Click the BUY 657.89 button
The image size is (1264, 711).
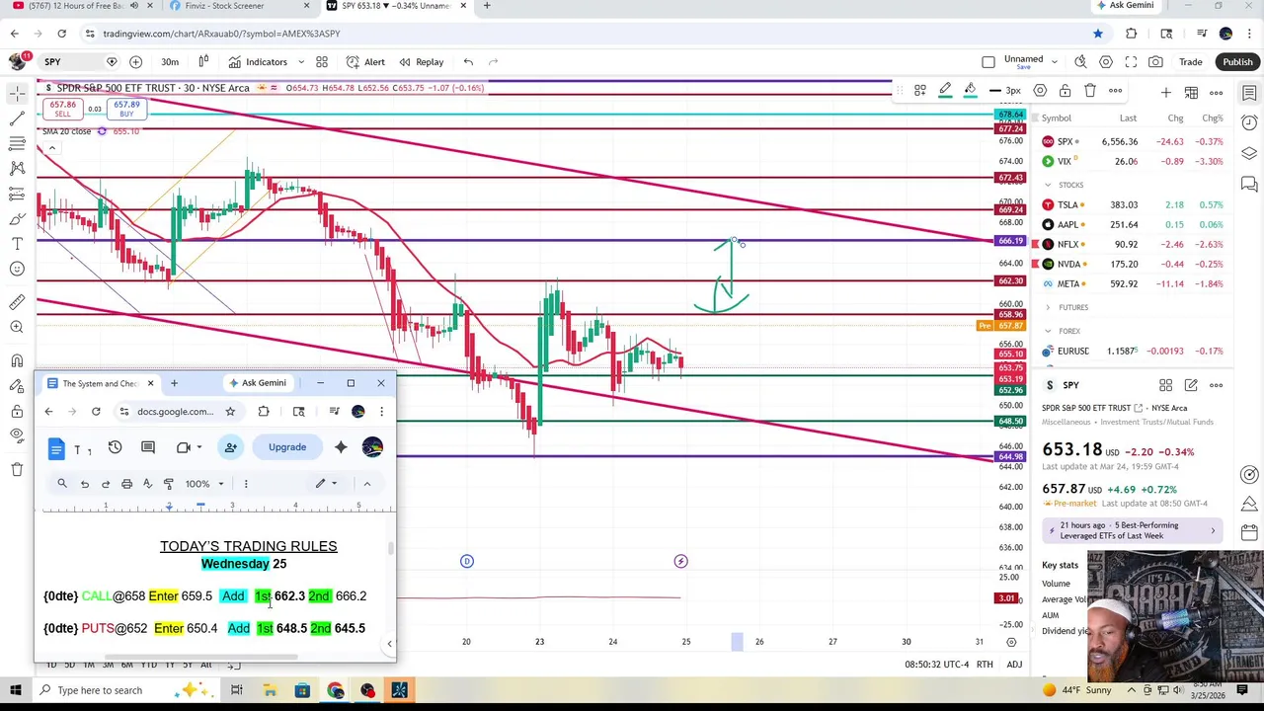tap(126, 109)
